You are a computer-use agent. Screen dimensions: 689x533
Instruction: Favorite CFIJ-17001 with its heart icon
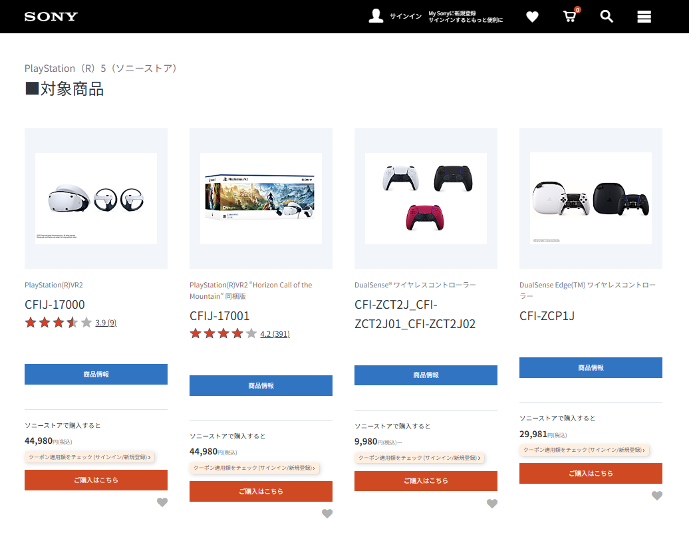click(327, 514)
